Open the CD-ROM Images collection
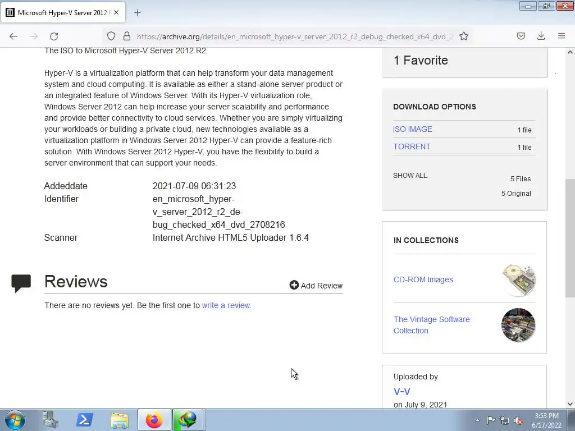Image resolution: width=575 pixels, height=431 pixels. (423, 279)
